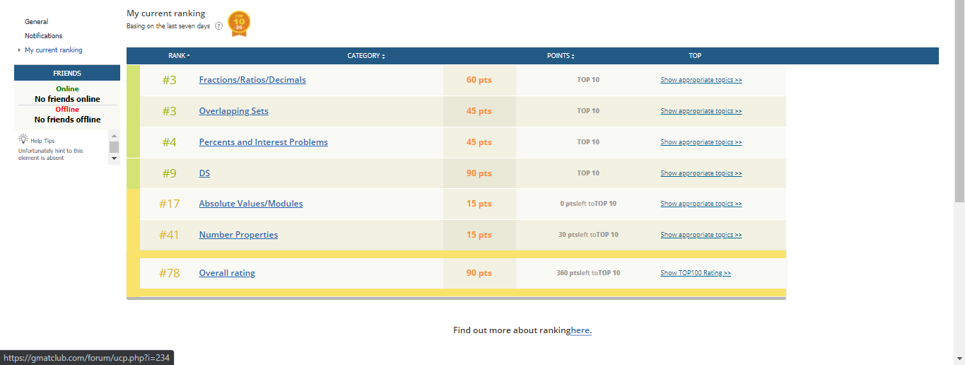Click '30 pts left to TOP 10' text
The image size is (965, 365).
(x=588, y=235)
